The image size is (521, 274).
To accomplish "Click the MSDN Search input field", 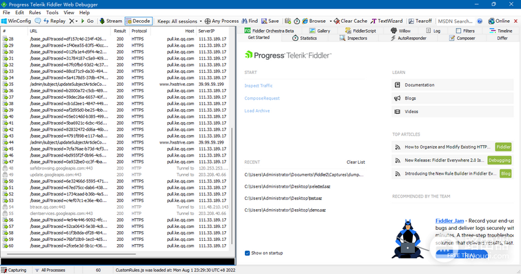I will [455, 21].
